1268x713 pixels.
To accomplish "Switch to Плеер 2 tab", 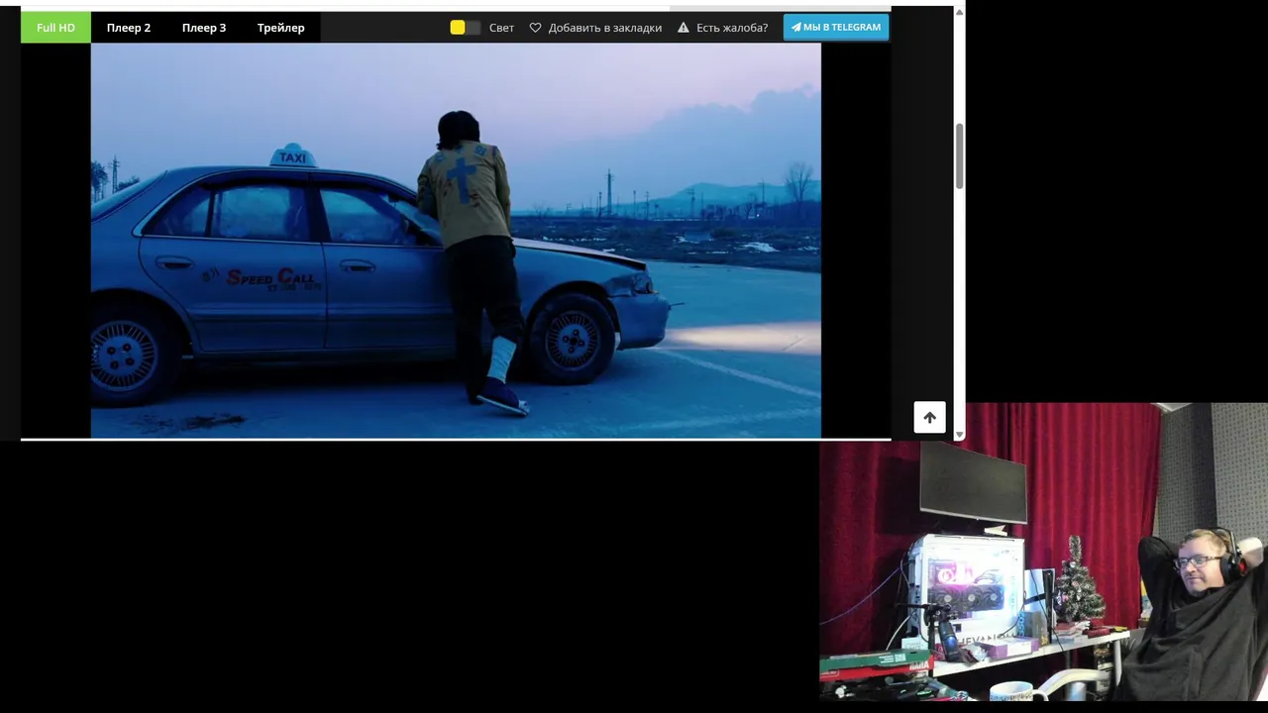I will tap(129, 28).
